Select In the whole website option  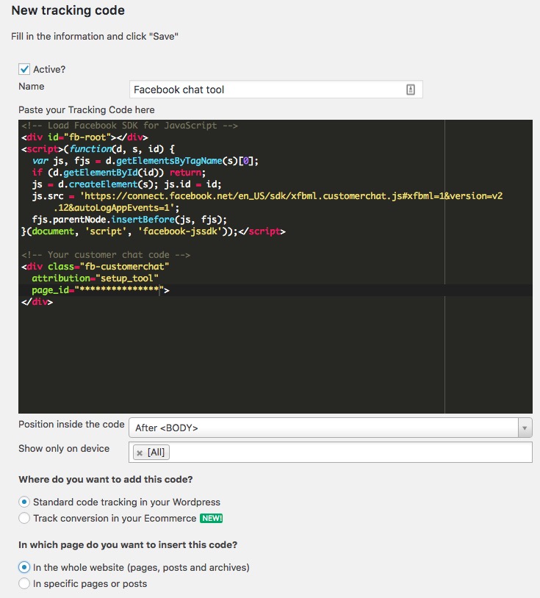click(24, 567)
